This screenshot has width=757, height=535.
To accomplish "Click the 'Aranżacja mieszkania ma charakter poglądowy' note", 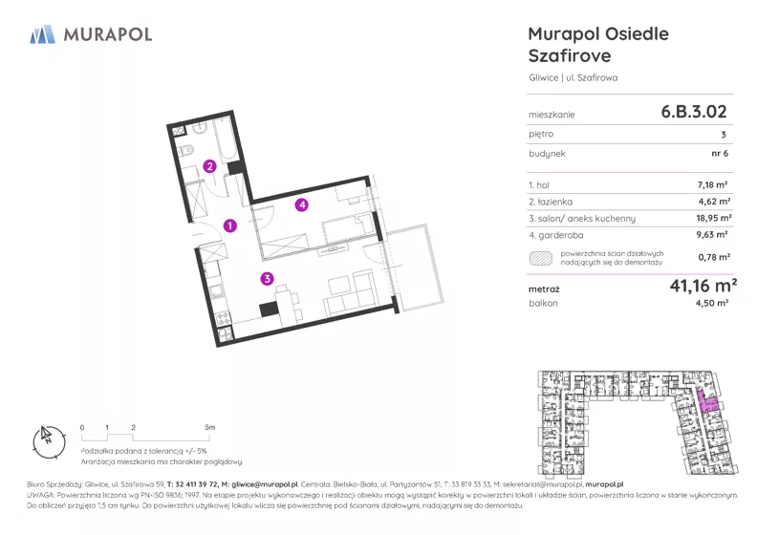I will coord(162,461).
